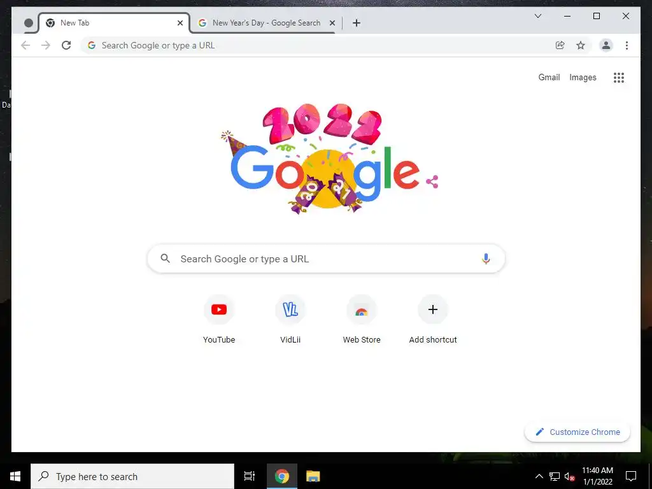Switch to the New Tab tab
This screenshot has height=489, width=652.
tap(115, 23)
